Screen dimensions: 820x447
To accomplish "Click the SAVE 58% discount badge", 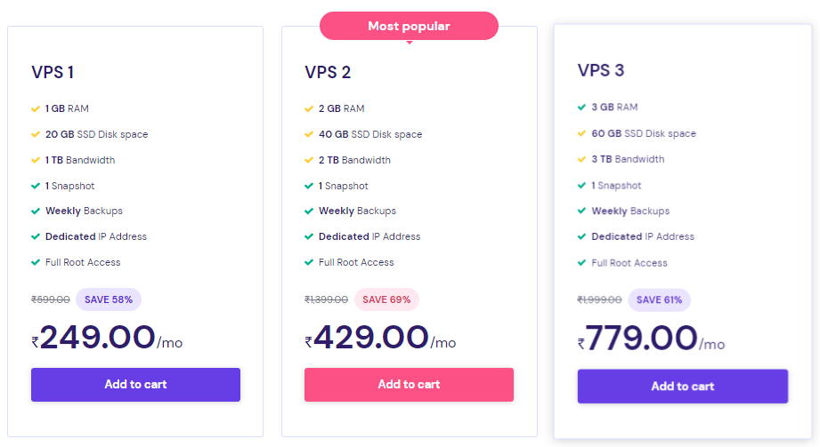I will pos(109,299).
